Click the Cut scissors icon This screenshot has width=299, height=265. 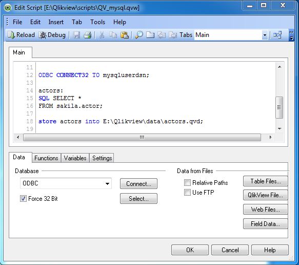pos(102,35)
